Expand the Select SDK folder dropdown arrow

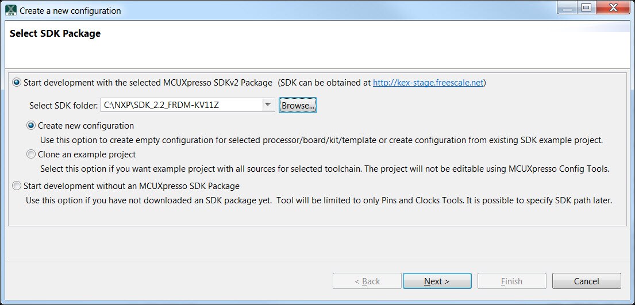267,105
